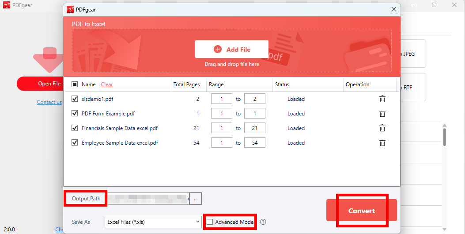The image size is (465, 234).
Task: Click the plus icon on Add File
Action: (218, 49)
